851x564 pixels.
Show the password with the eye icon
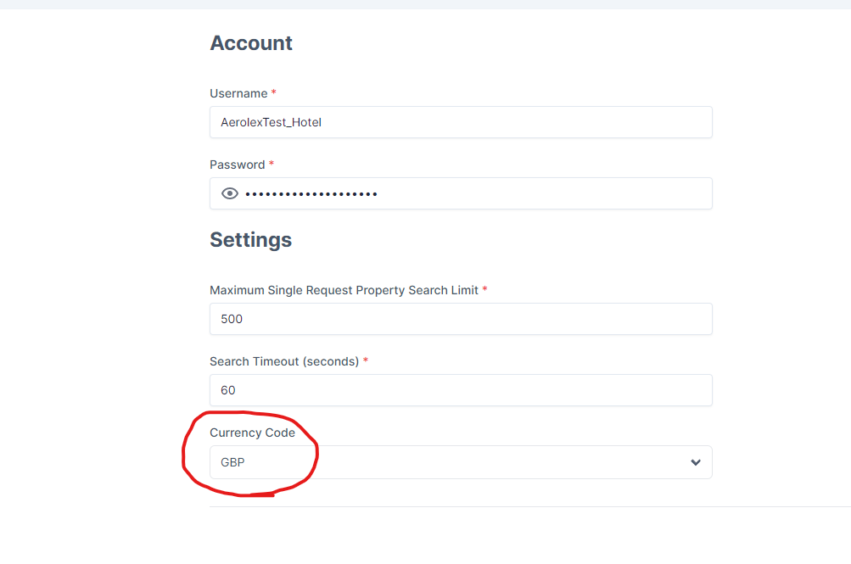coord(230,193)
